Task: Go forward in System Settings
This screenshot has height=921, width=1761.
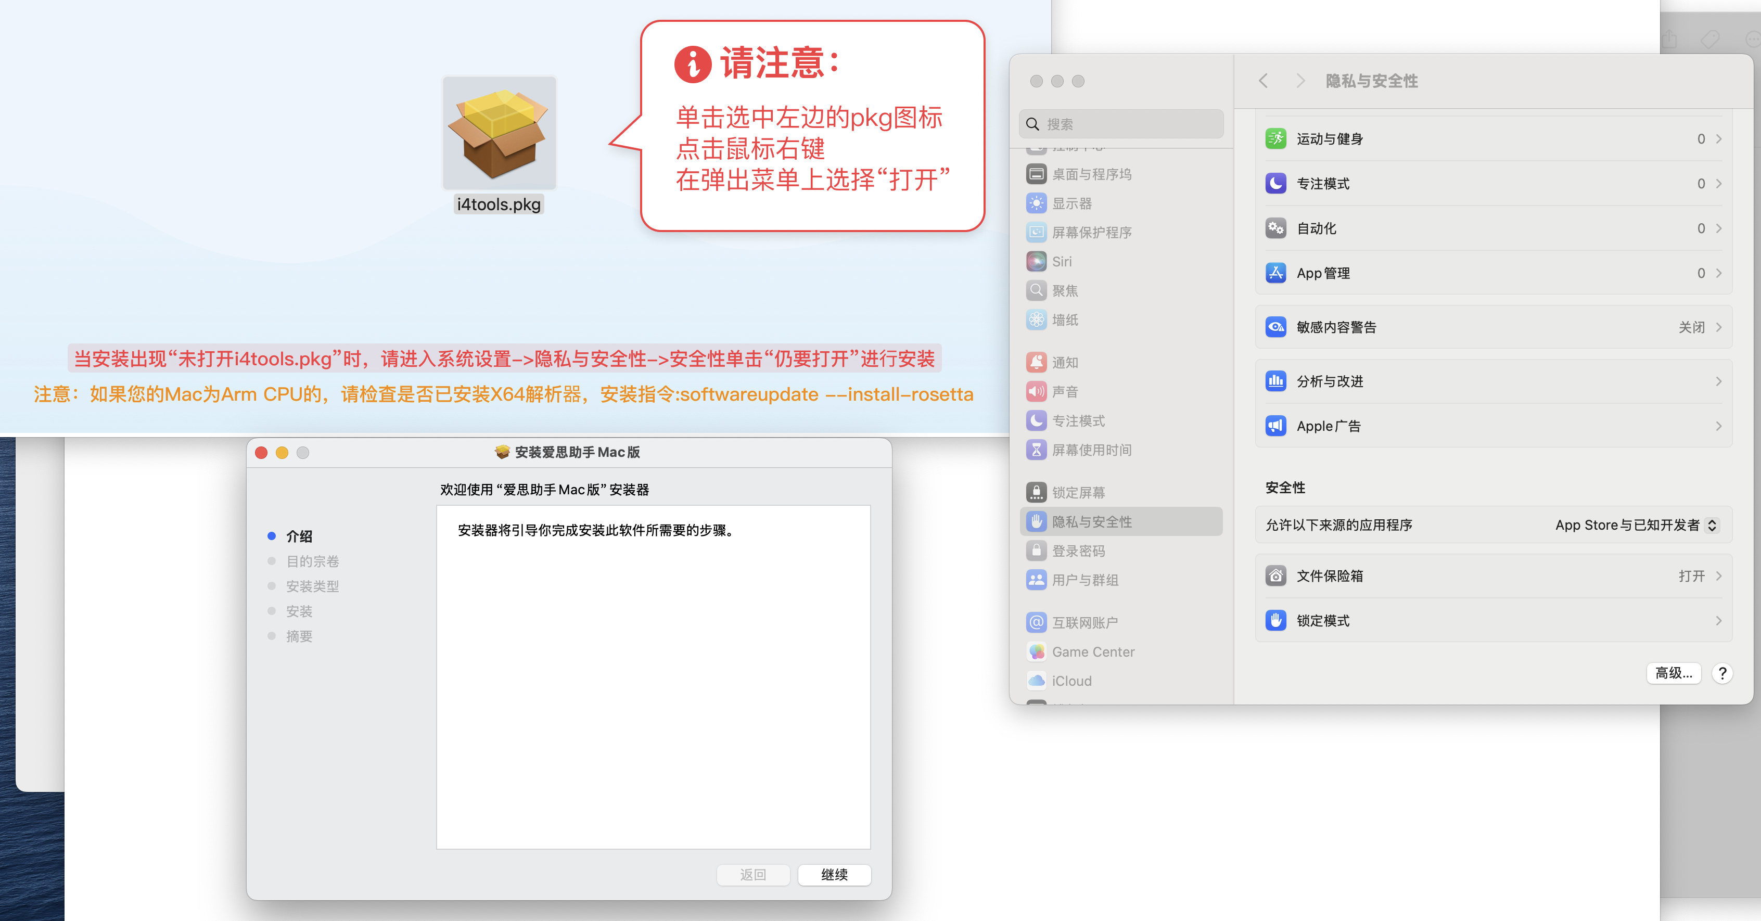Action: coord(1300,81)
